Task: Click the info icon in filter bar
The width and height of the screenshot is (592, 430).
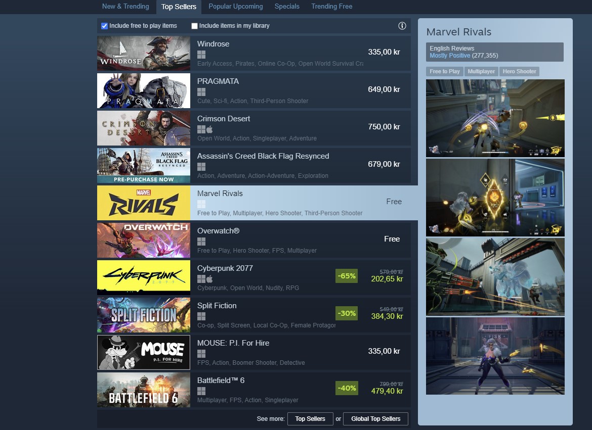Action: (402, 26)
